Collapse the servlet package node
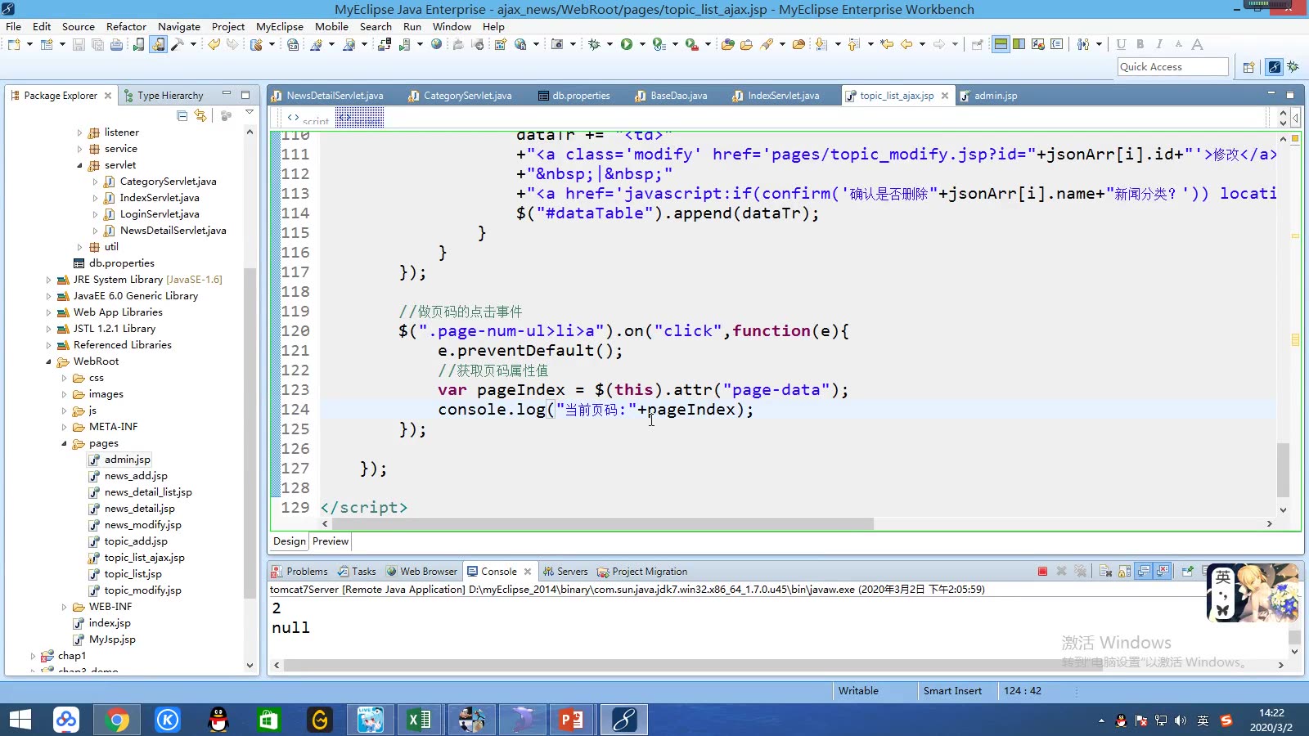1309x736 pixels. pyautogui.click(x=79, y=165)
